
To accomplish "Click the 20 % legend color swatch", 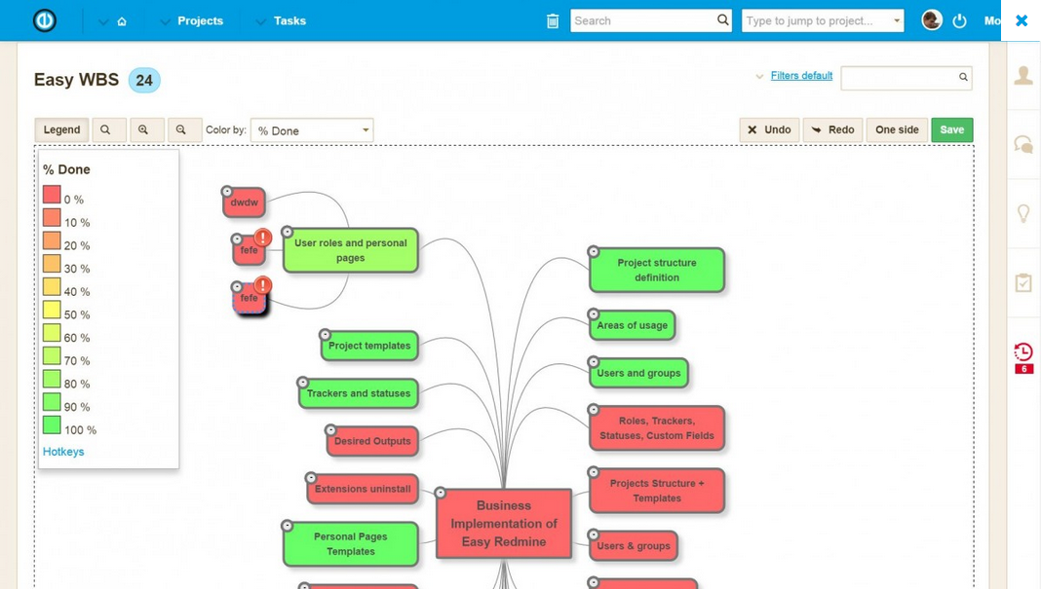I will pyautogui.click(x=52, y=240).
